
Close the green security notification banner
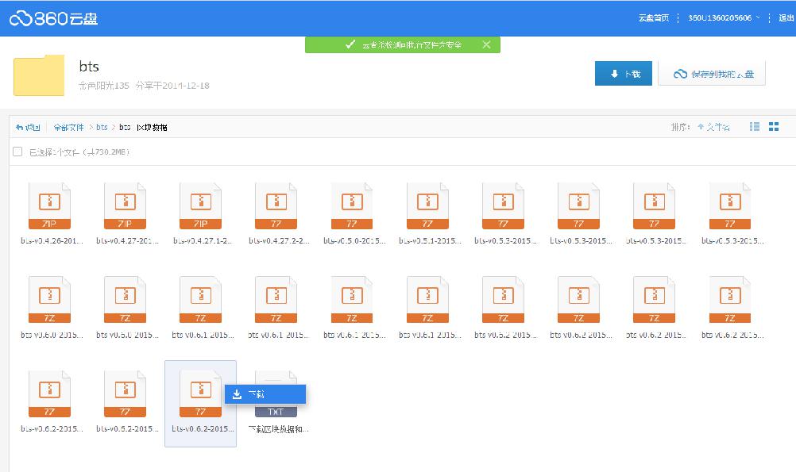pyautogui.click(x=486, y=45)
